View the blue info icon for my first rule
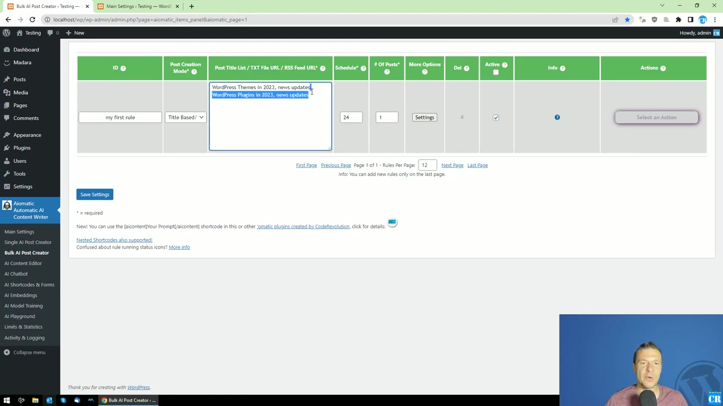 [557, 117]
